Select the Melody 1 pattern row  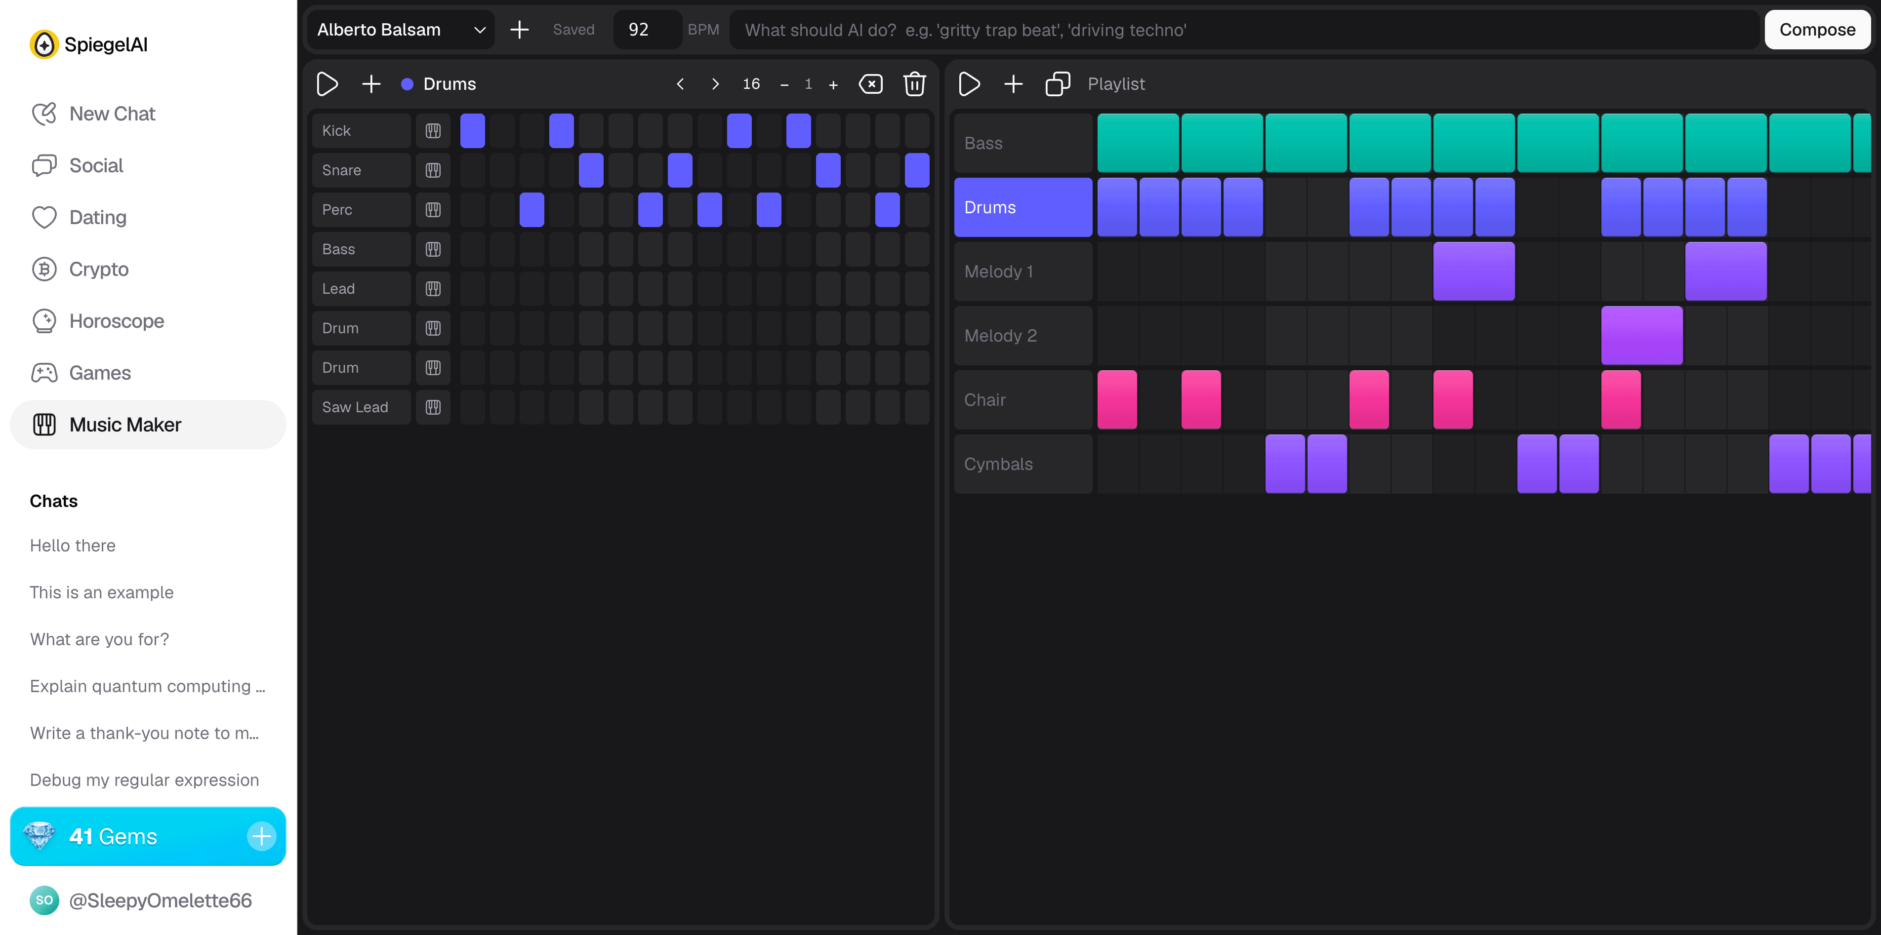(x=1023, y=272)
